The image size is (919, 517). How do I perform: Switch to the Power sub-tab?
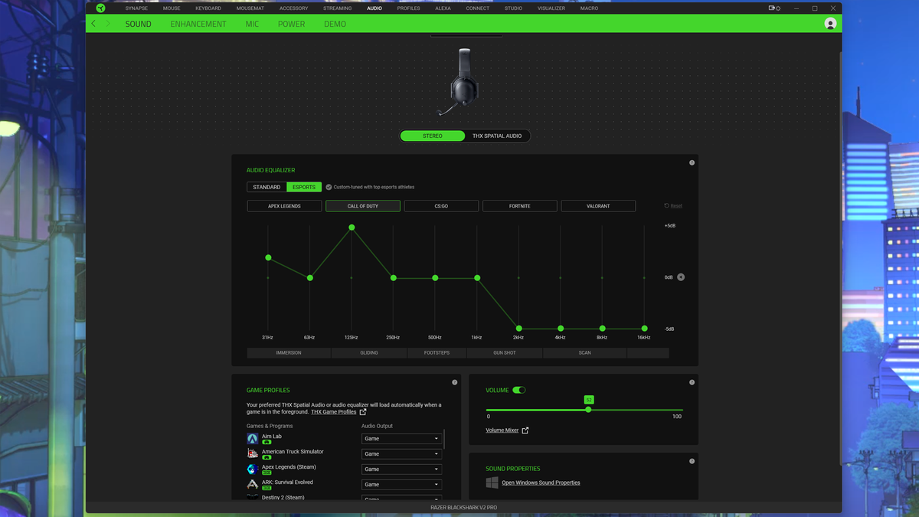[x=291, y=24]
